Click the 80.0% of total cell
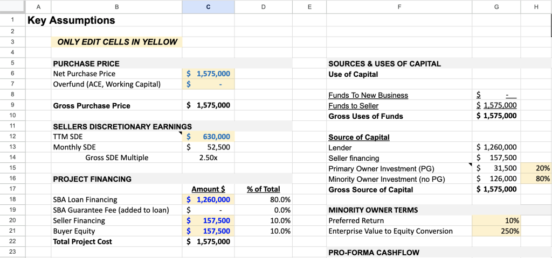Viewport: 552px width, 258px height. coord(263,200)
